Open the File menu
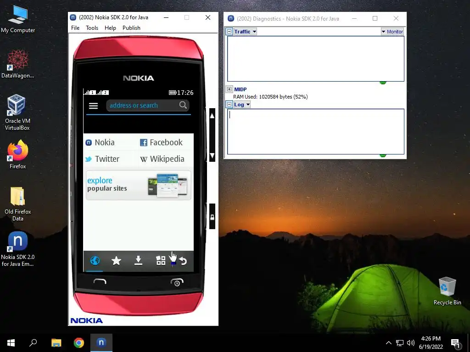Viewport: 470px width, 352px height. point(75,28)
